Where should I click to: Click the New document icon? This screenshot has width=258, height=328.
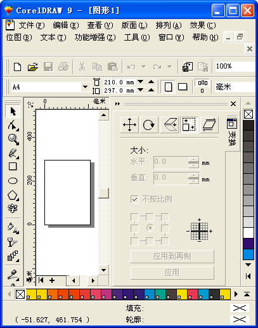pyautogui.click(x=17, y=67)
